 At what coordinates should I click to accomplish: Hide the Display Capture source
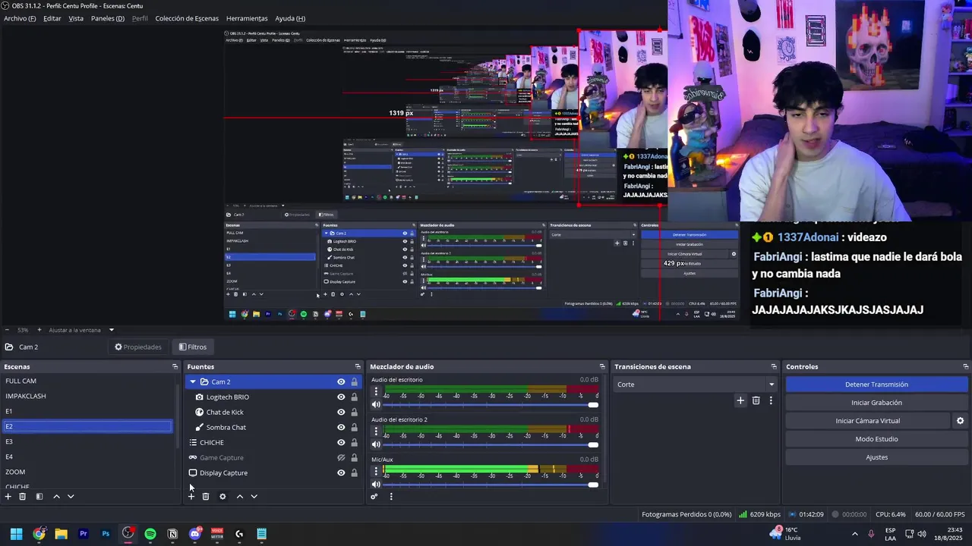tap(341, 473)
